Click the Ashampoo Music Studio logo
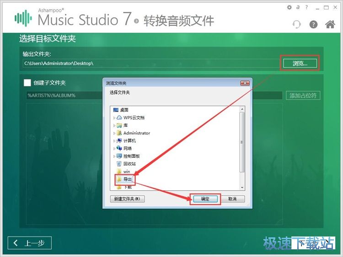The width and height of the screenshot is (343, 257). (23, 18)
